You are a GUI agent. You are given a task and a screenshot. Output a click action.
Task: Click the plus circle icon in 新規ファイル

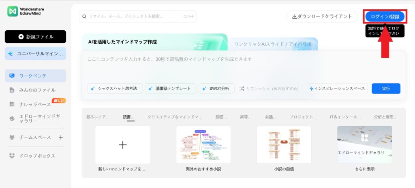(21, 37)
